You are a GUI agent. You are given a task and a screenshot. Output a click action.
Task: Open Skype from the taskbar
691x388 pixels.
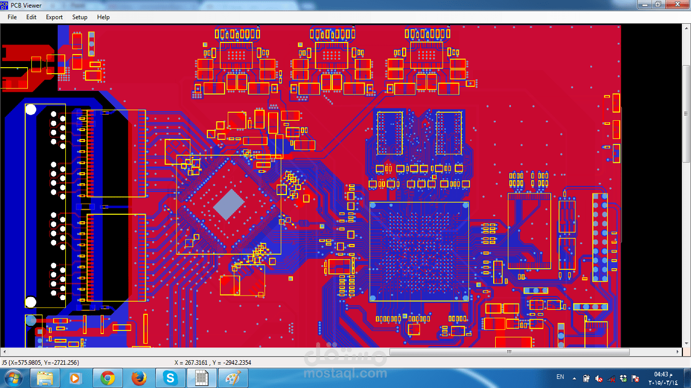(170, 378)
